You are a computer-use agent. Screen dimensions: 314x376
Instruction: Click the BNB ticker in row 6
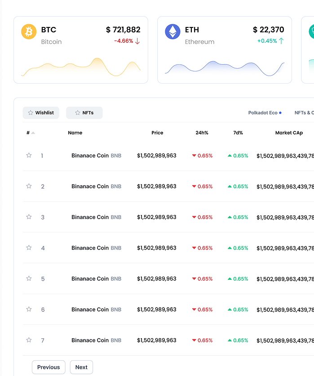116,309
